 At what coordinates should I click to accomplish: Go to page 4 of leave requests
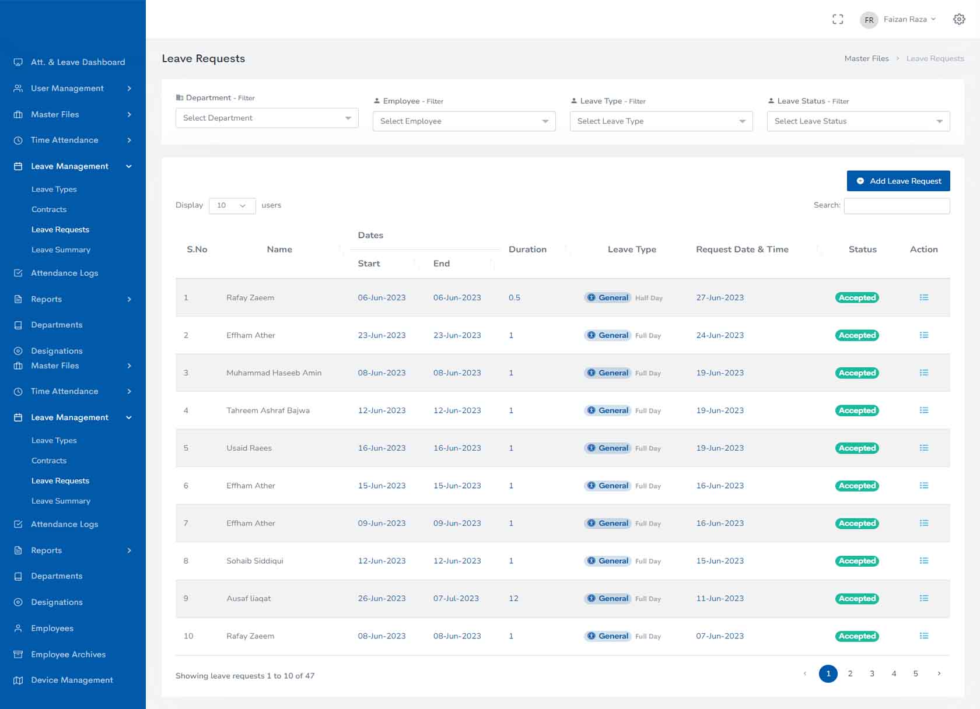click(x=894, y=673)
